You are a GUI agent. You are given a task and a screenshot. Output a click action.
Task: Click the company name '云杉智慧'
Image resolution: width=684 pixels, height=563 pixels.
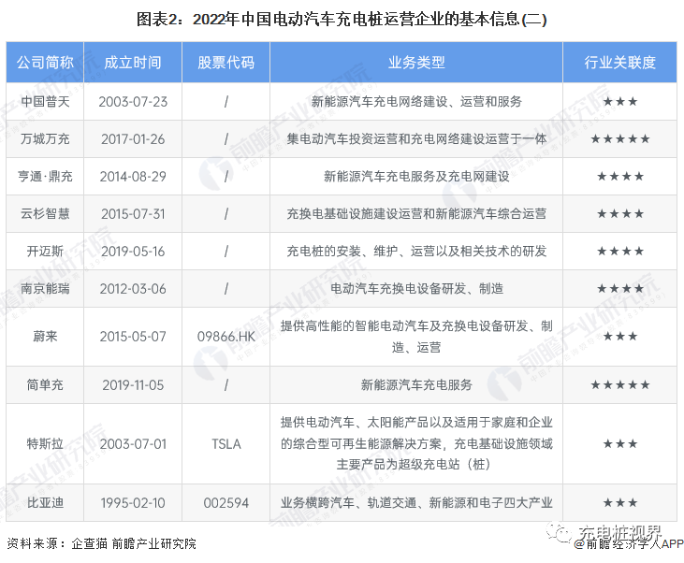coord(45,214)
